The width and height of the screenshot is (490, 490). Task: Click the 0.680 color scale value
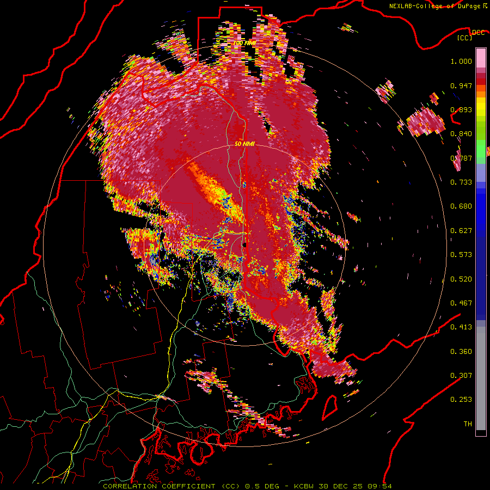tap(461, 206)
